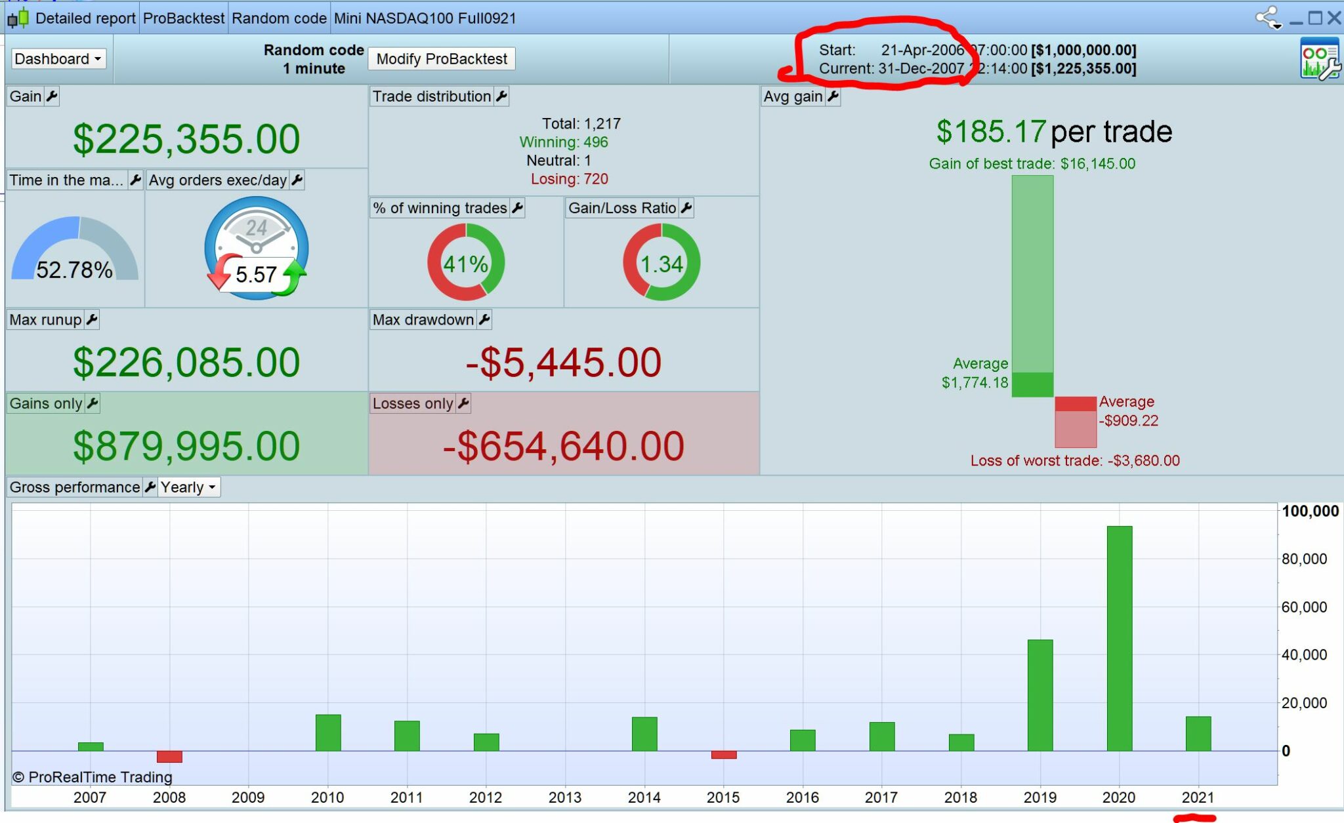The width and height of the screenshot is (1344, 823).
Task: Click wrench beside Gains only
Action: tap(93, 403)
